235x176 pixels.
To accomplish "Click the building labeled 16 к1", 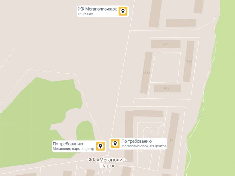I will point(167,88).
